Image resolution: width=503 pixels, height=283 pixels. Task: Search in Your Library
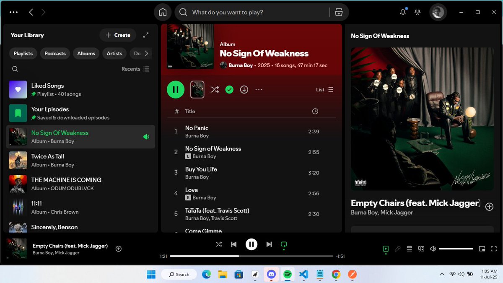(15, 69)
